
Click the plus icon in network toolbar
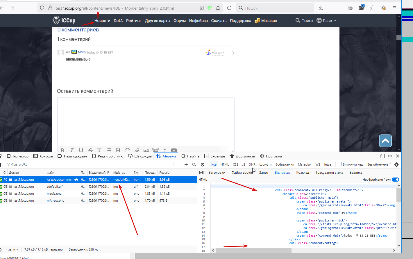pyautogui.click(x=186, y=164)
